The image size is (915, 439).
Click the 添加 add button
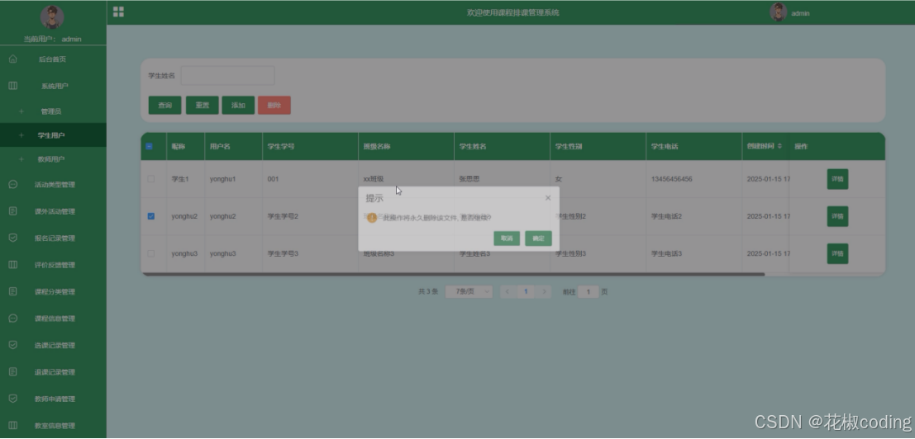click(x=238, y=106)
